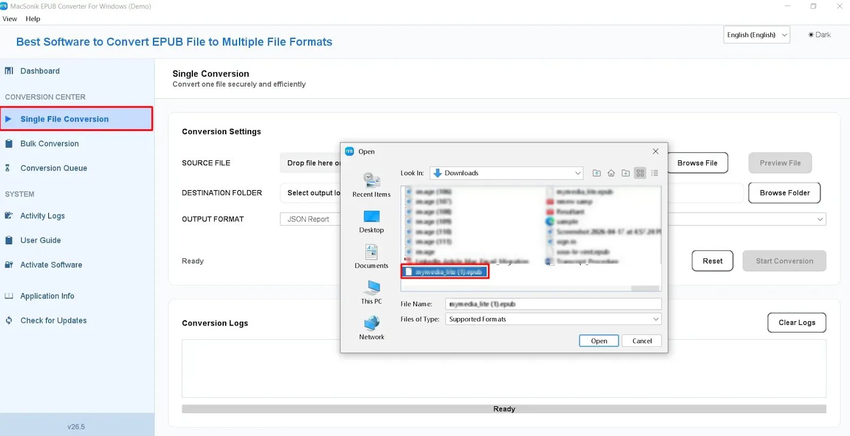This screenshot has width=850, height=436.
Task: Click the Application Info icon
Action: [x=8, y=296]
